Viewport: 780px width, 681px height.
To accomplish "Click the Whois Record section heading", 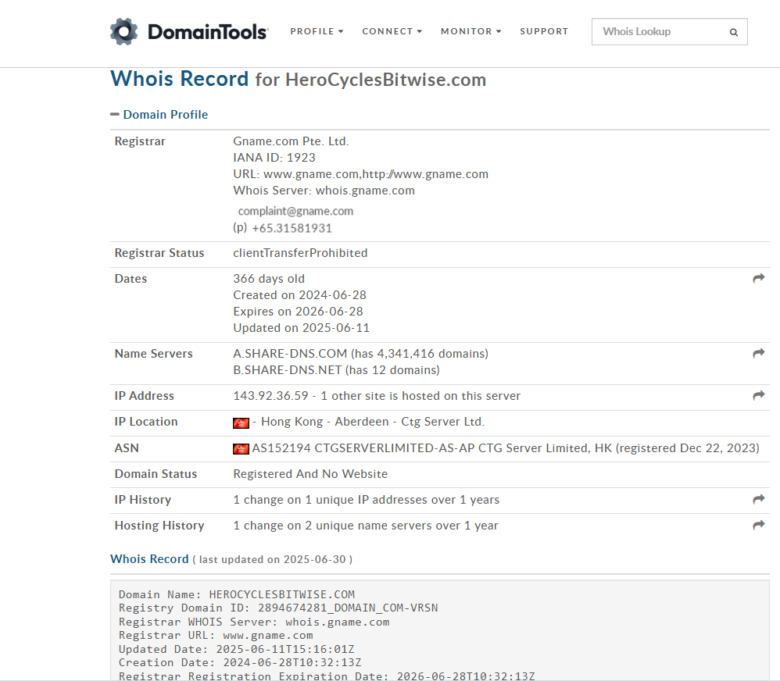I will pos(150,558).
